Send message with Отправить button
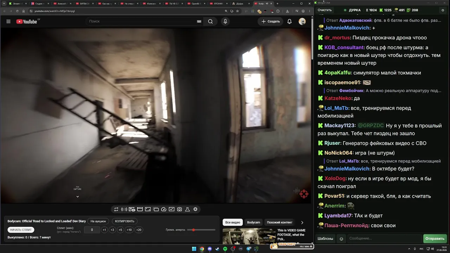Image resolution: width=450 pixels, height=253 pixels. (x=435, y=239)
